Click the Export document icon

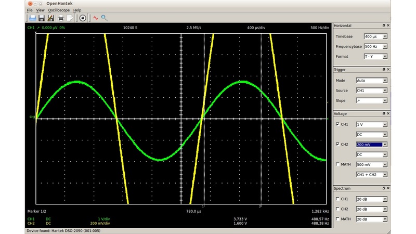pyautogui.click(x=69, y=18)
